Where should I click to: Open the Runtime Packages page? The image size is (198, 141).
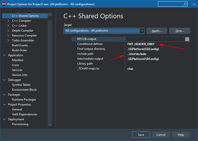(x=24, y=100)
